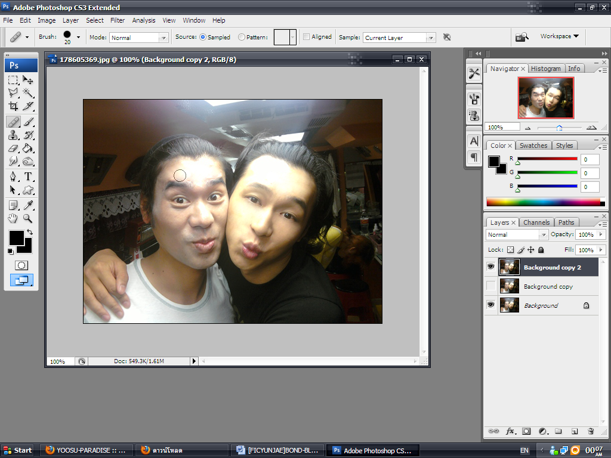Open the layer blend mode dropdown
Viewport: 611px width, 458px height.
point(516,235)
